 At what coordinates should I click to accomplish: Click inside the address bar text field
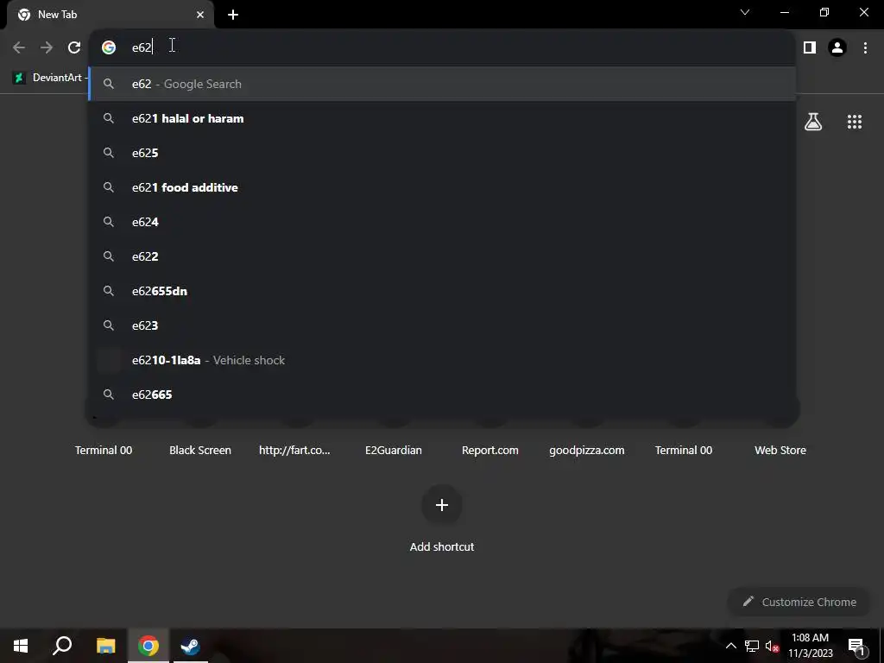coord(451,47)
